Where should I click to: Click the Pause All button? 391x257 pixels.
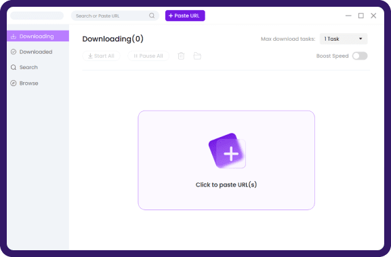pyautogui.click(x=148, y=56)
